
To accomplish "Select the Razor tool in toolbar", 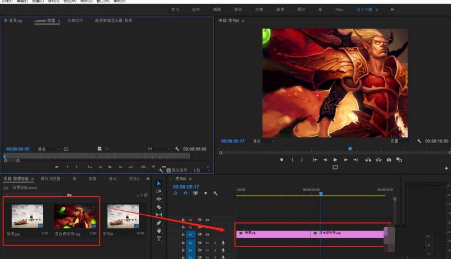I will click(x=159, y=207).
